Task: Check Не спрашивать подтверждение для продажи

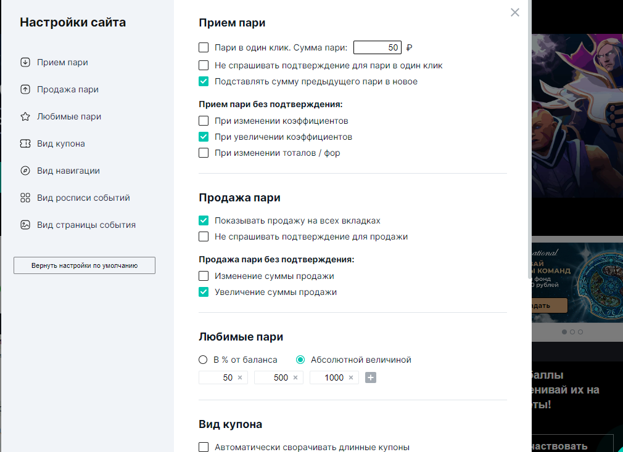Action: (x=204, y=236)
